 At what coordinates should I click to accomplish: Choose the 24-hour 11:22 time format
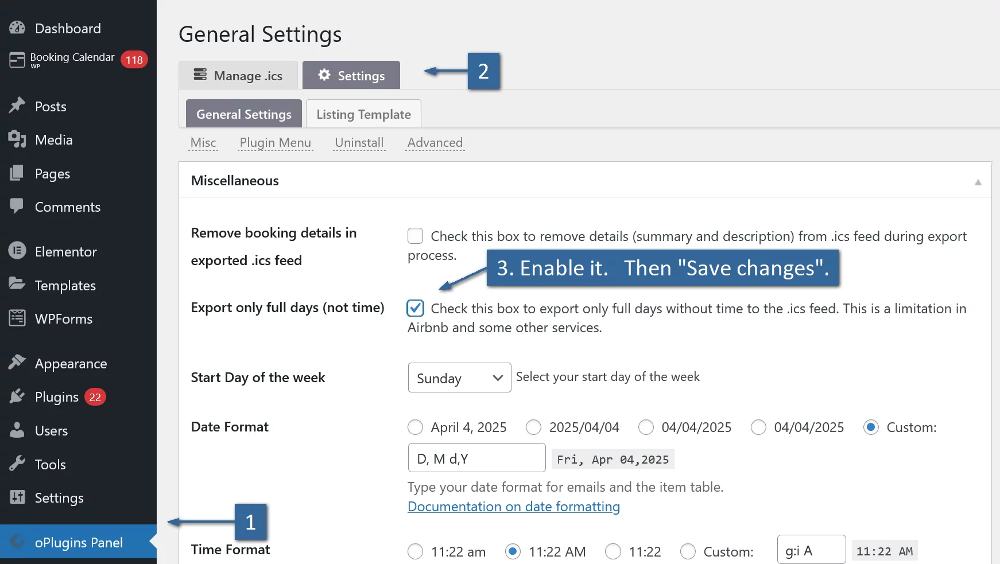point(613,551)
